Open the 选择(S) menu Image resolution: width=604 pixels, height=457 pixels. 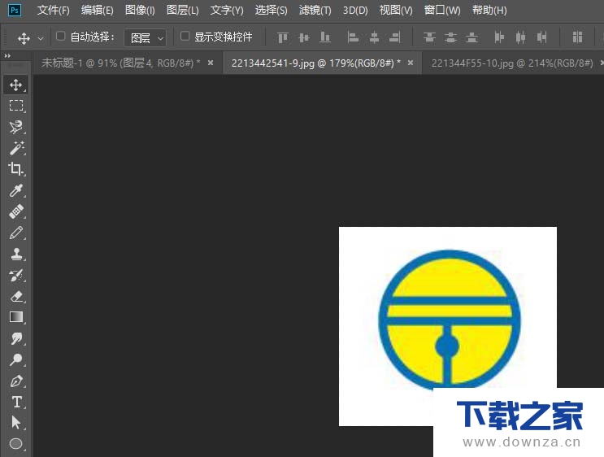coord(272,11)
